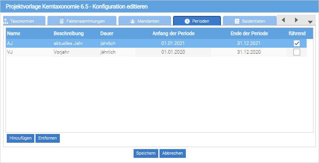Click the Dauer column header

pyautogui.click(x=107, y=33)
